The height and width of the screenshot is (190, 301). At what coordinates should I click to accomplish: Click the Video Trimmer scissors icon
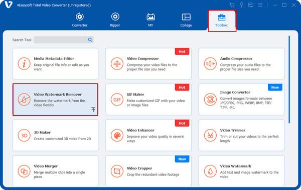tap(210, 135)
